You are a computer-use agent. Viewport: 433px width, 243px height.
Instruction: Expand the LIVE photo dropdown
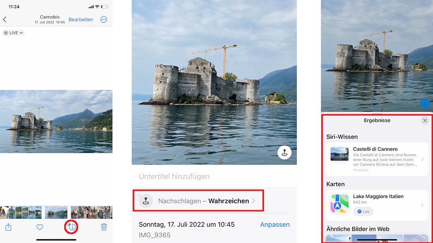coord(14,33)
